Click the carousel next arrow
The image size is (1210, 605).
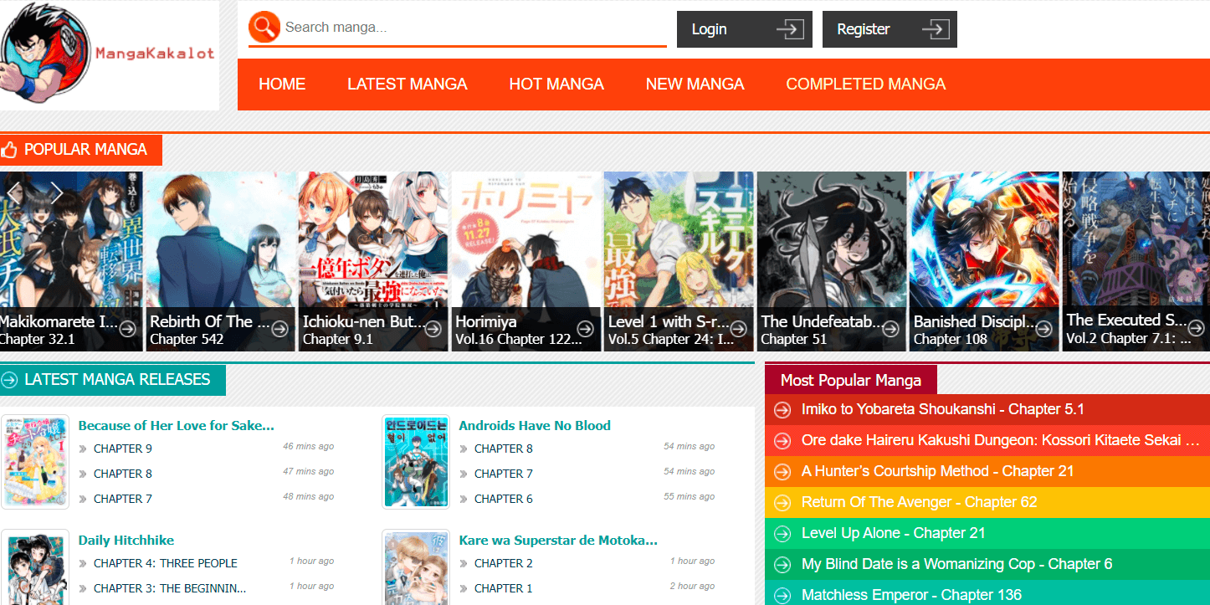[x=57, y=193]
